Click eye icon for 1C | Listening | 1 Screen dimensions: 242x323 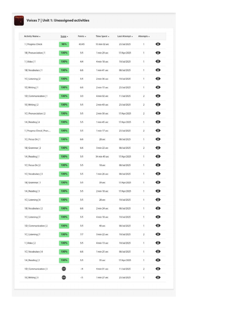[x=158, y=234]
